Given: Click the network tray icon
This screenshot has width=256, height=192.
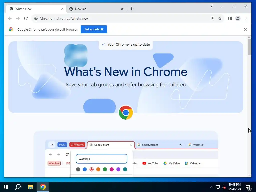Looking at the screenshot, I should pyautogui.click(x=218, y=187).
